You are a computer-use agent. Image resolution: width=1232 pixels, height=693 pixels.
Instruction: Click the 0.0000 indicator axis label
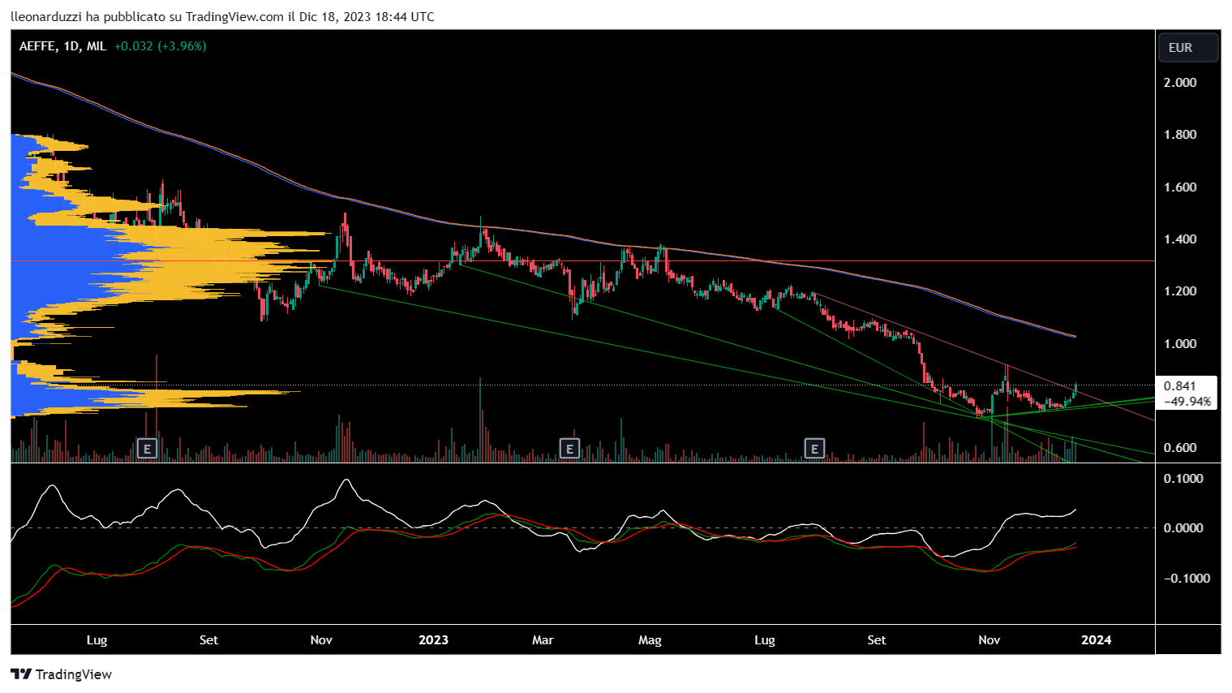(1183, 528)
